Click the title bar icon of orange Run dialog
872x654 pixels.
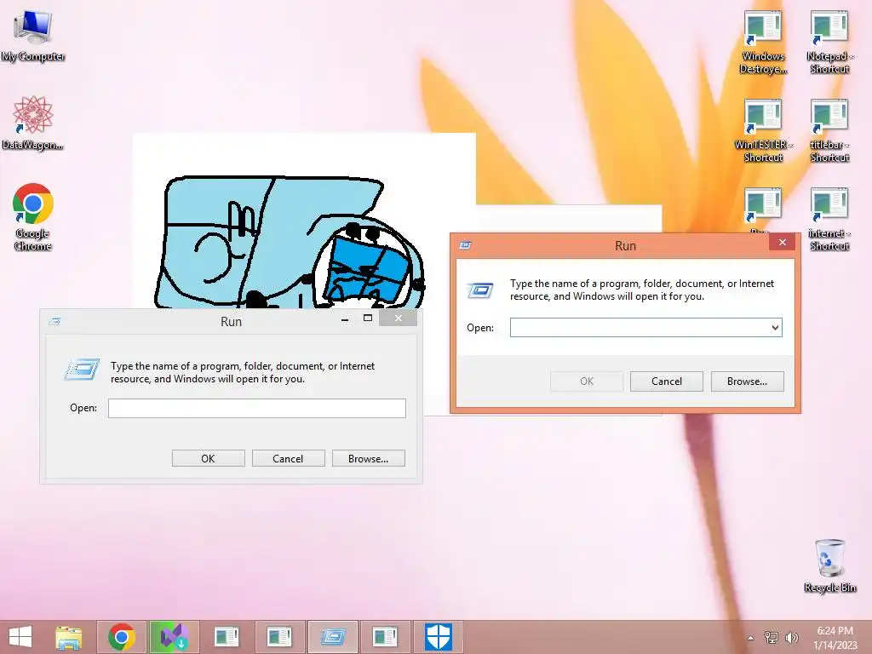pos(466,245)
